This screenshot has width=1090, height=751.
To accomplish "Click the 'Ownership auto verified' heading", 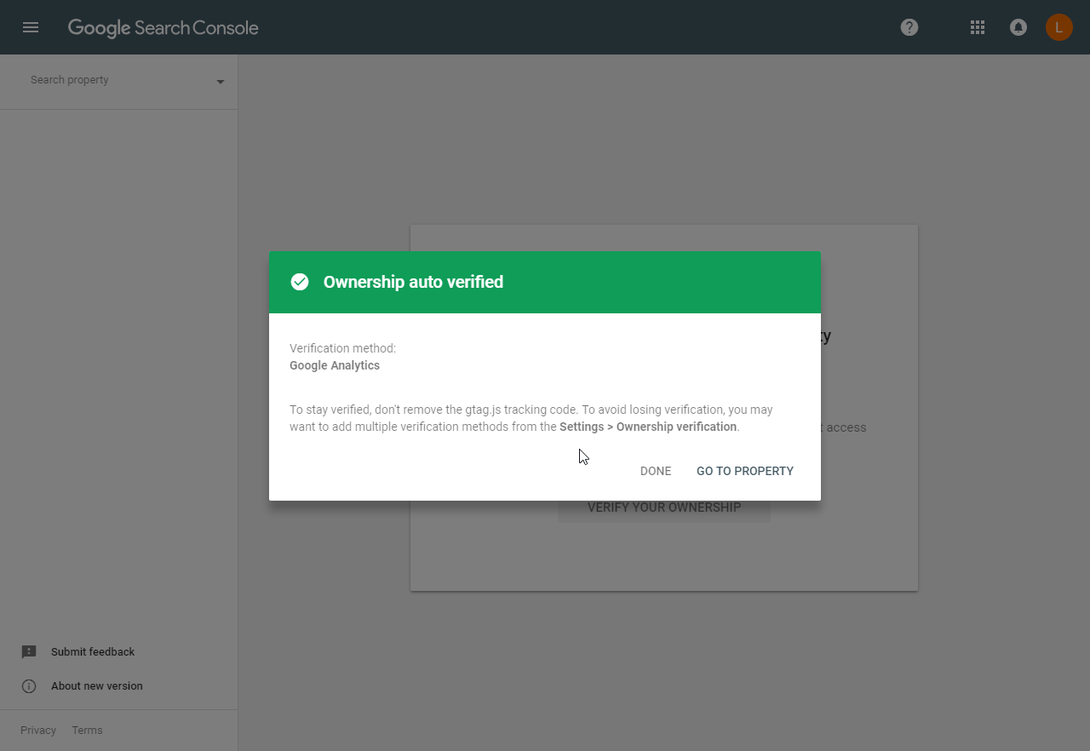I will pyautogui.click(x=413, y=282).
